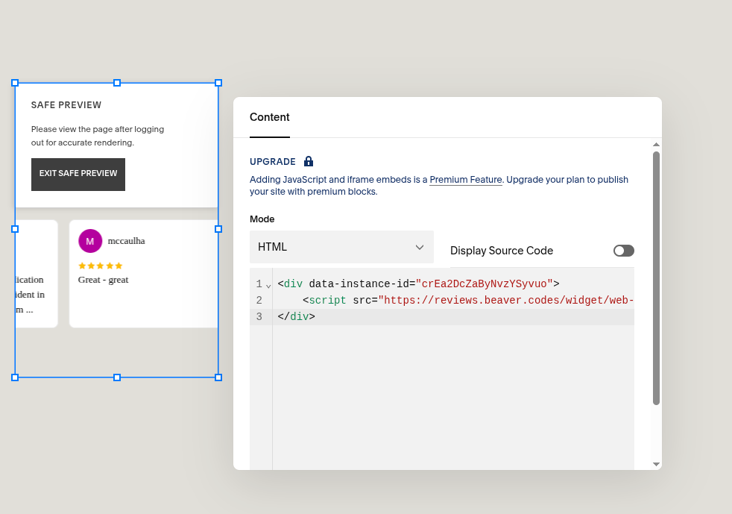Click the reviewer name mccaulha
Screen dimensions: 732x514
coord(127,241)
